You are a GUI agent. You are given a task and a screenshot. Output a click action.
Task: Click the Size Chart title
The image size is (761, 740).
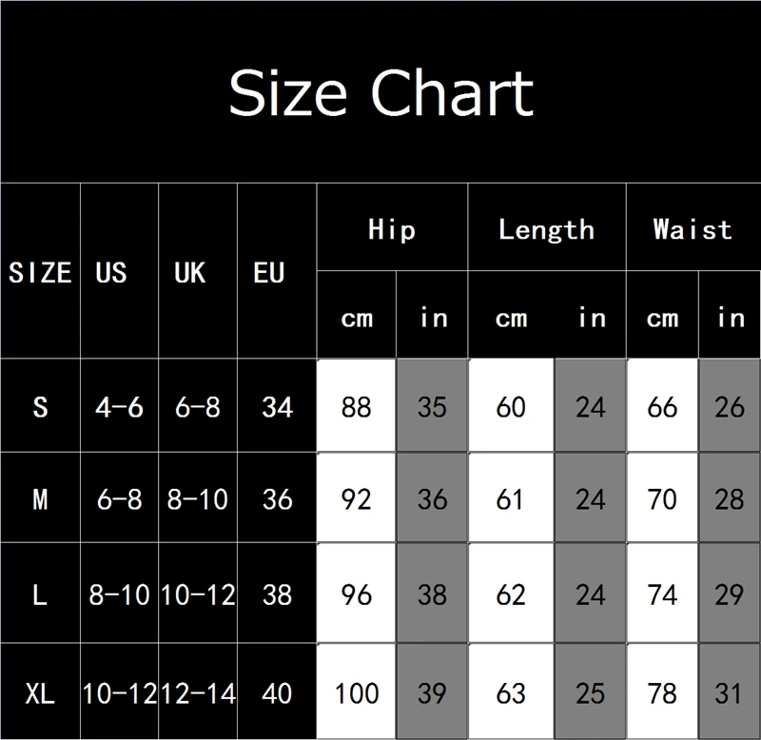pyautogui.click(x=381, y=92)
